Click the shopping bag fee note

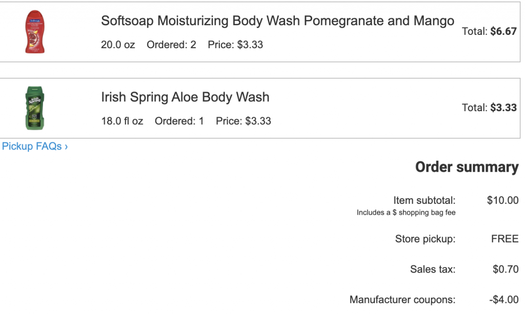[406, 213]
